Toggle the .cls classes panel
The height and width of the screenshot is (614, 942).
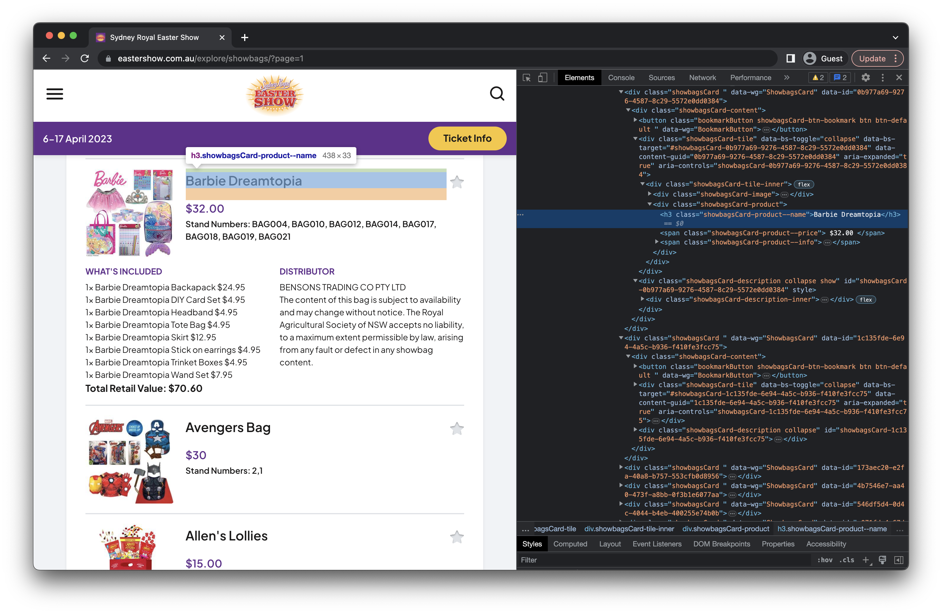pyautogui.click(x=847, y=560)
